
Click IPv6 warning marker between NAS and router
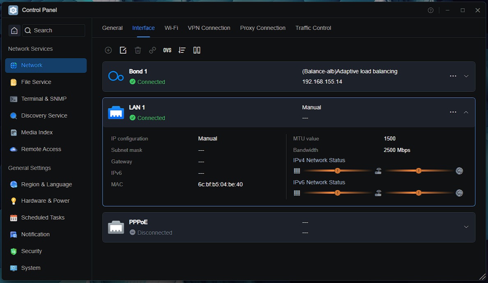click(337, 193)
